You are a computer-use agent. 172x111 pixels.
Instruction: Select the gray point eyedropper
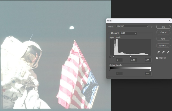pyautogui.click(x=163, y=52)
